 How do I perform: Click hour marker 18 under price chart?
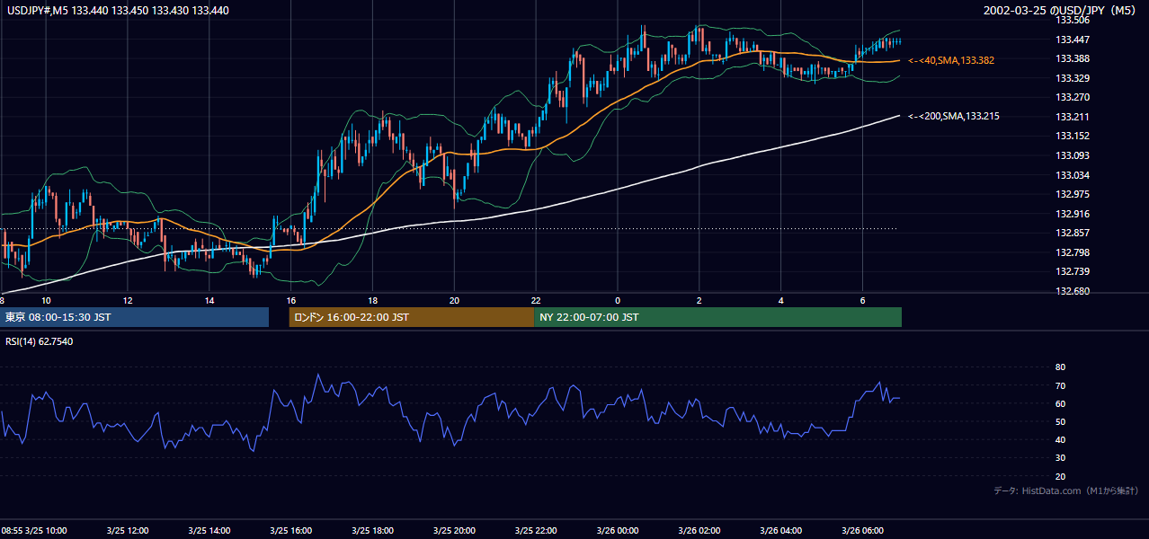click(372, 300)
